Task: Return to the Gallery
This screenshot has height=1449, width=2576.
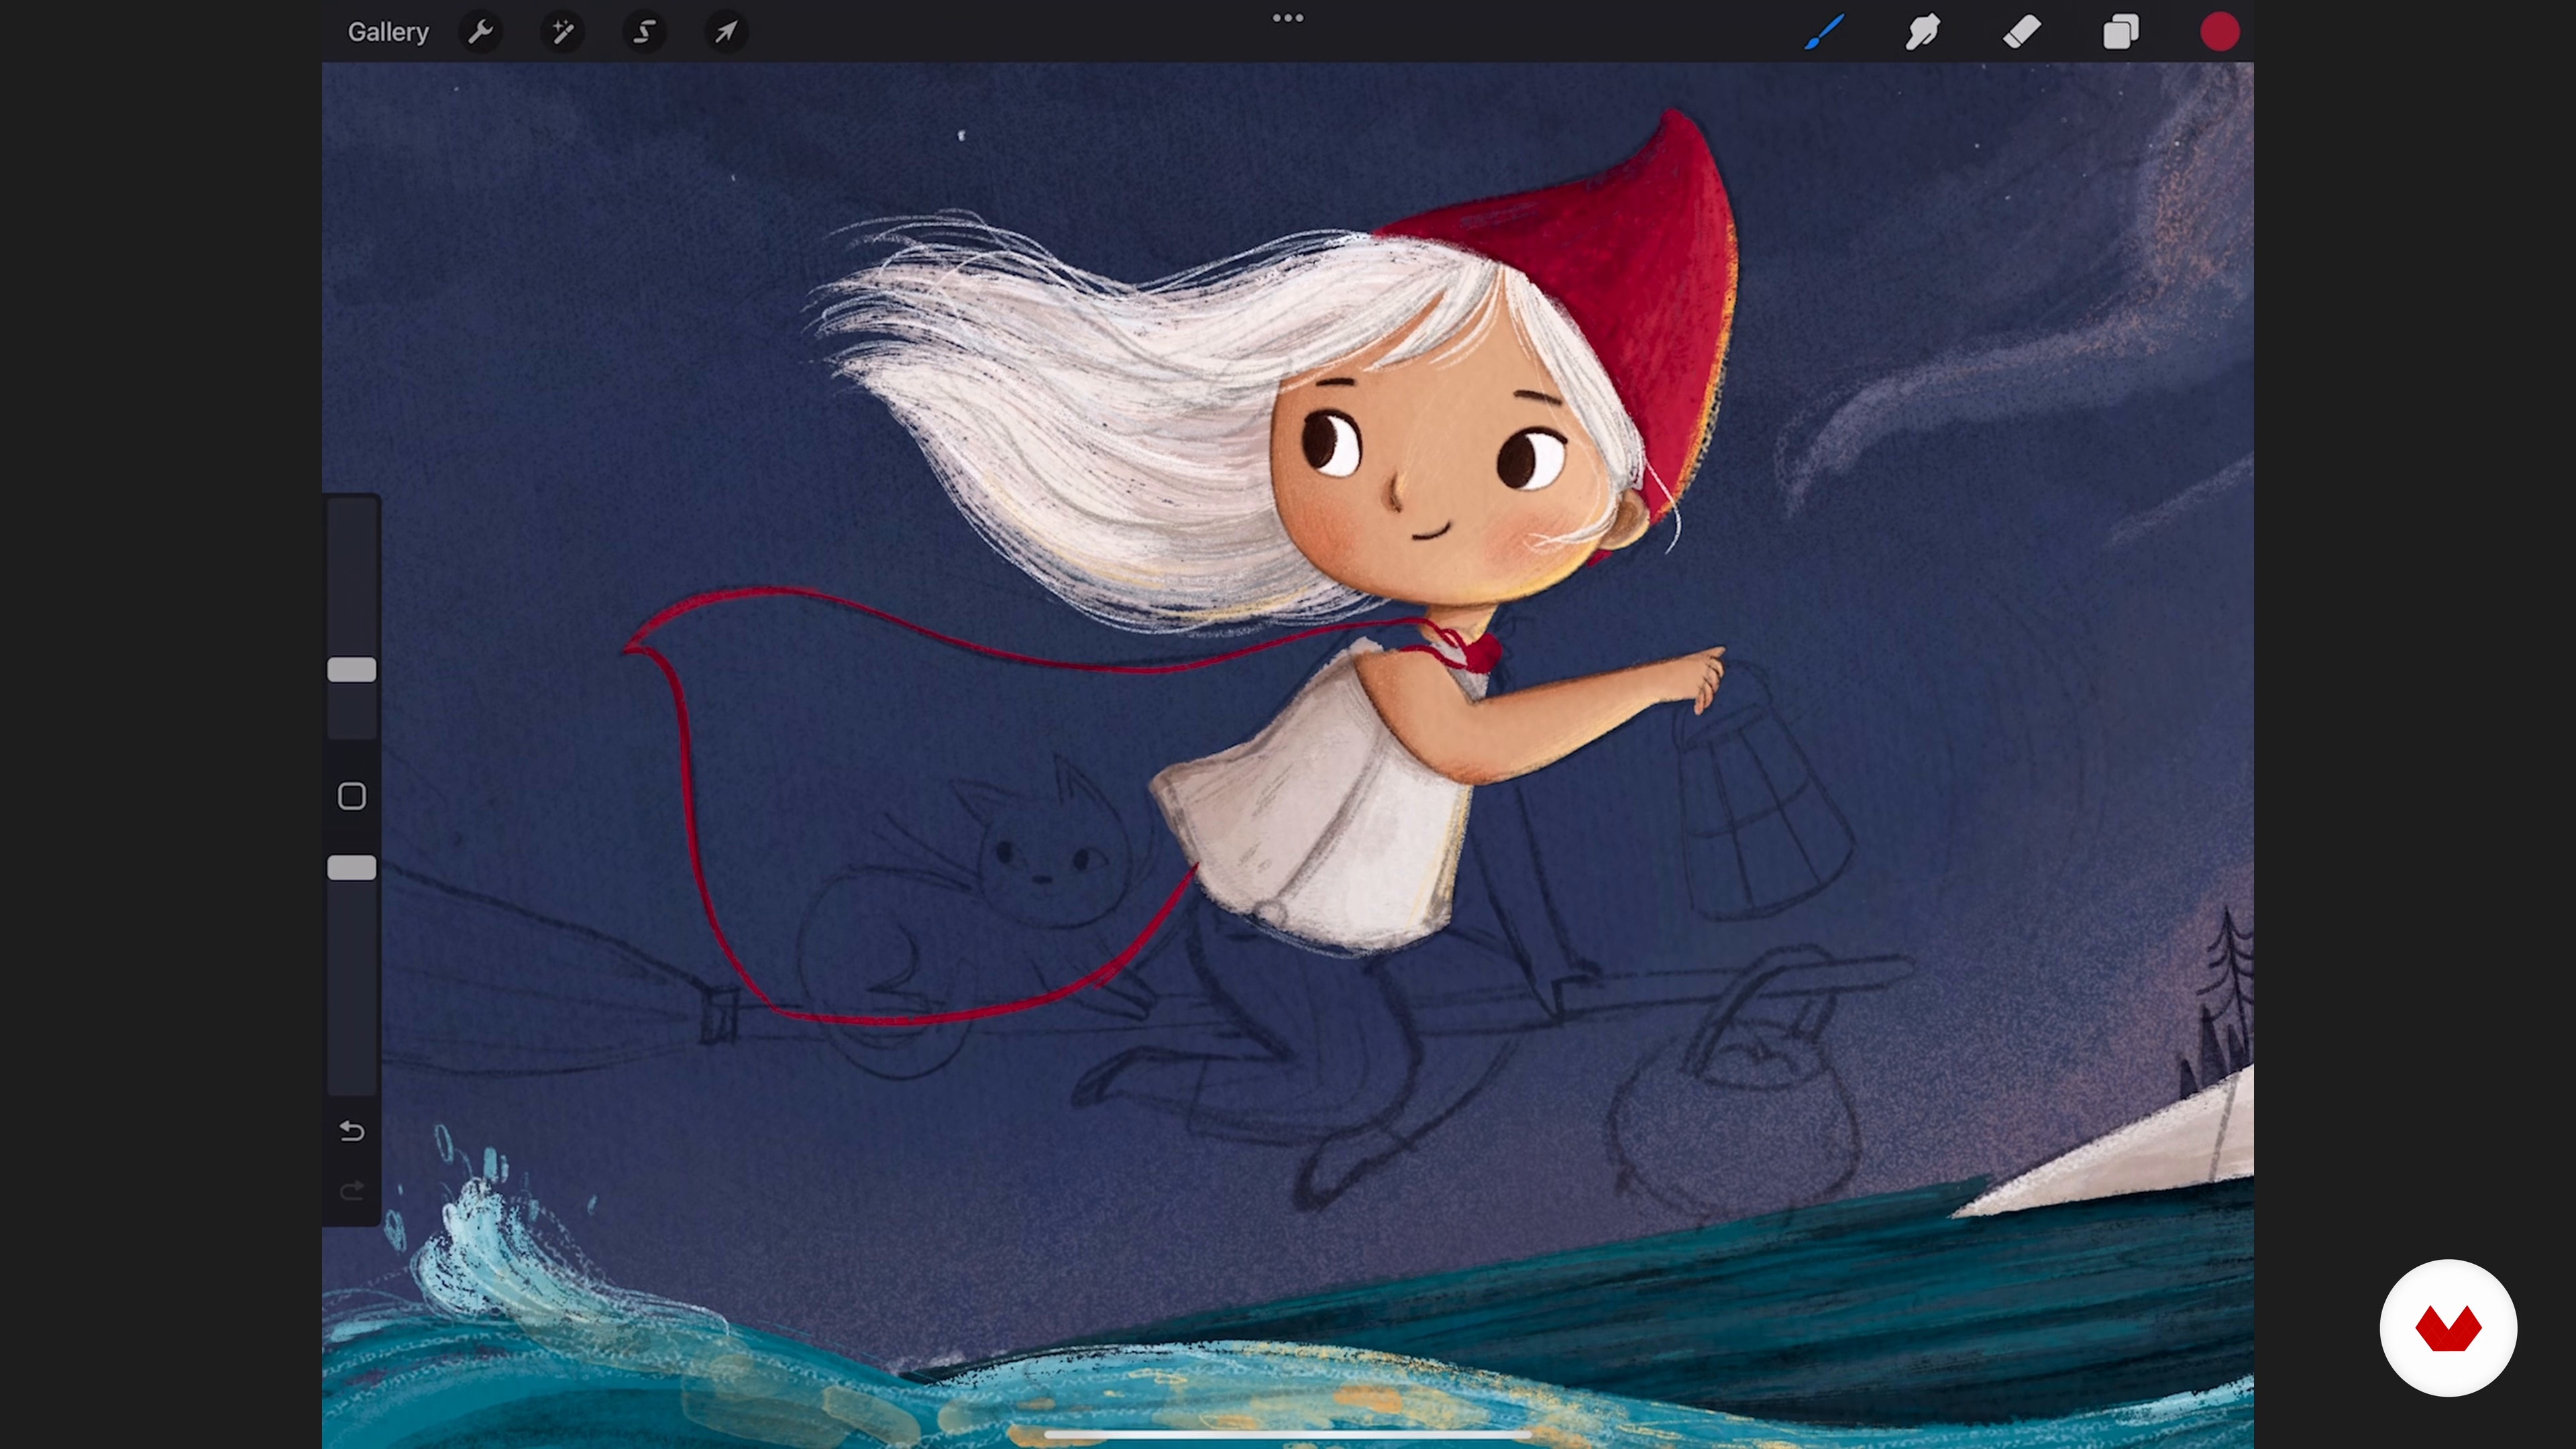Action: [x=388, y=32]
